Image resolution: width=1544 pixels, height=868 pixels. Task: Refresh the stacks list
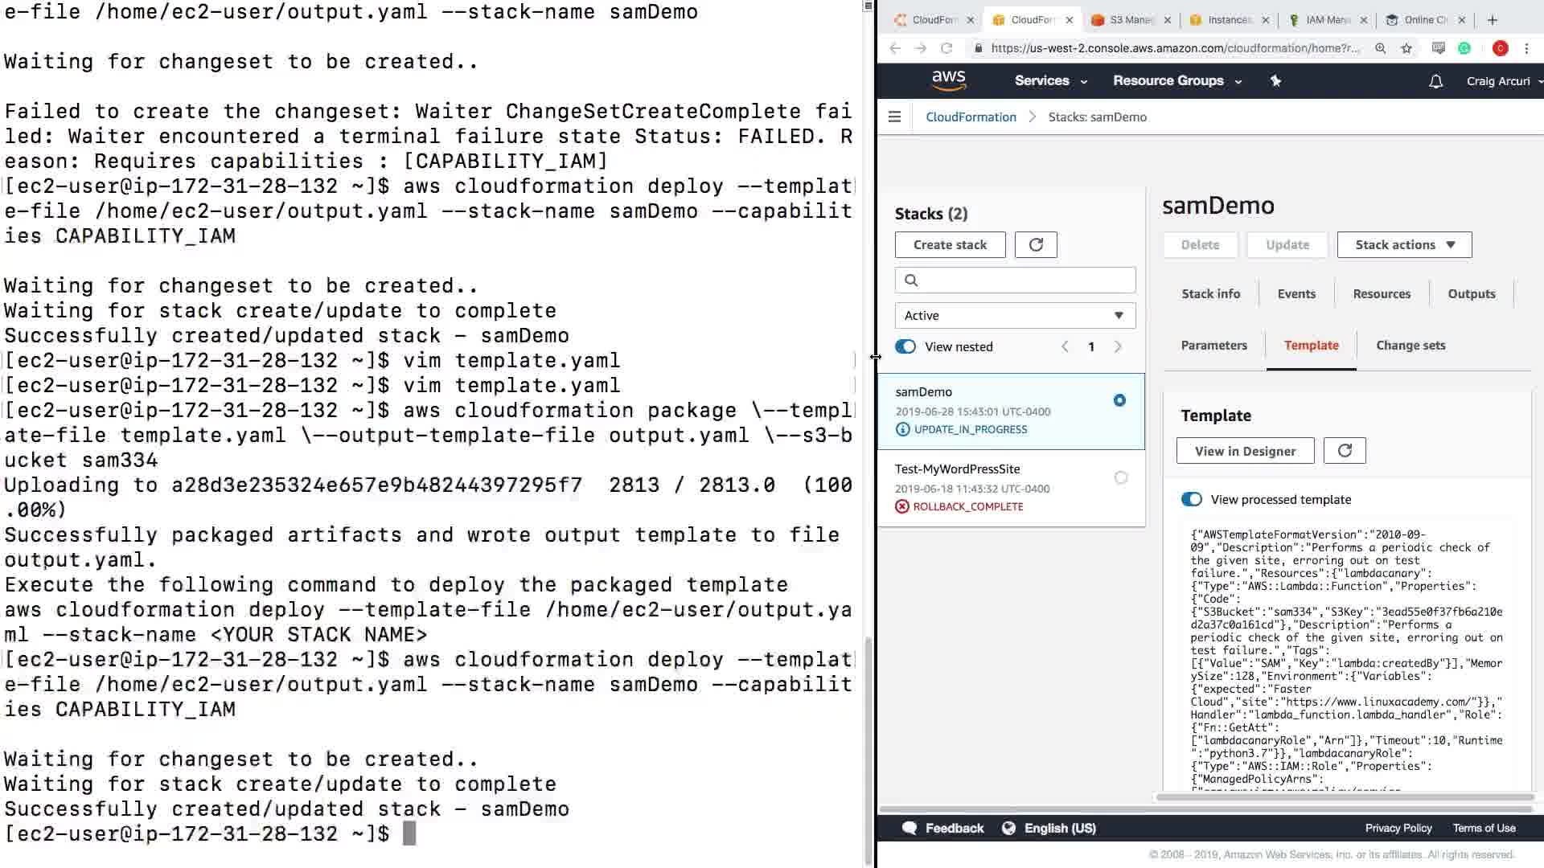1036,245
